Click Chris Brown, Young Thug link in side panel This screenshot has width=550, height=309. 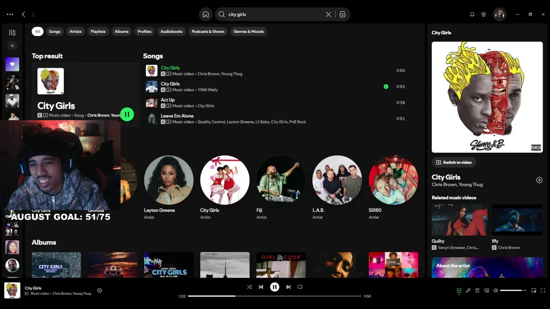coord(457,185)
